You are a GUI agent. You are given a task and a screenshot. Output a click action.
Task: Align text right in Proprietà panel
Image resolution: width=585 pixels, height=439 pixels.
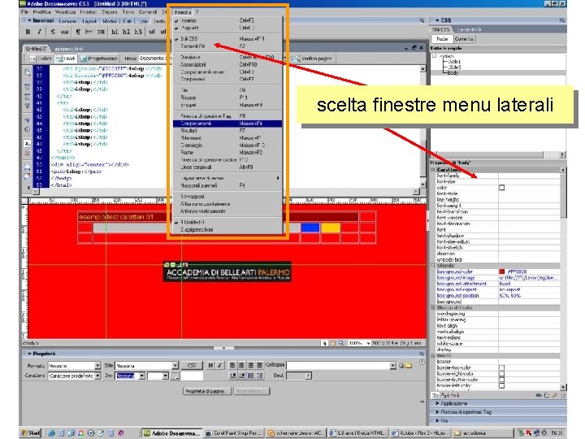250,366
